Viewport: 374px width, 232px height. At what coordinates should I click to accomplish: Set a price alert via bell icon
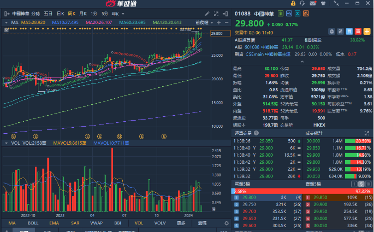[332, 31]
